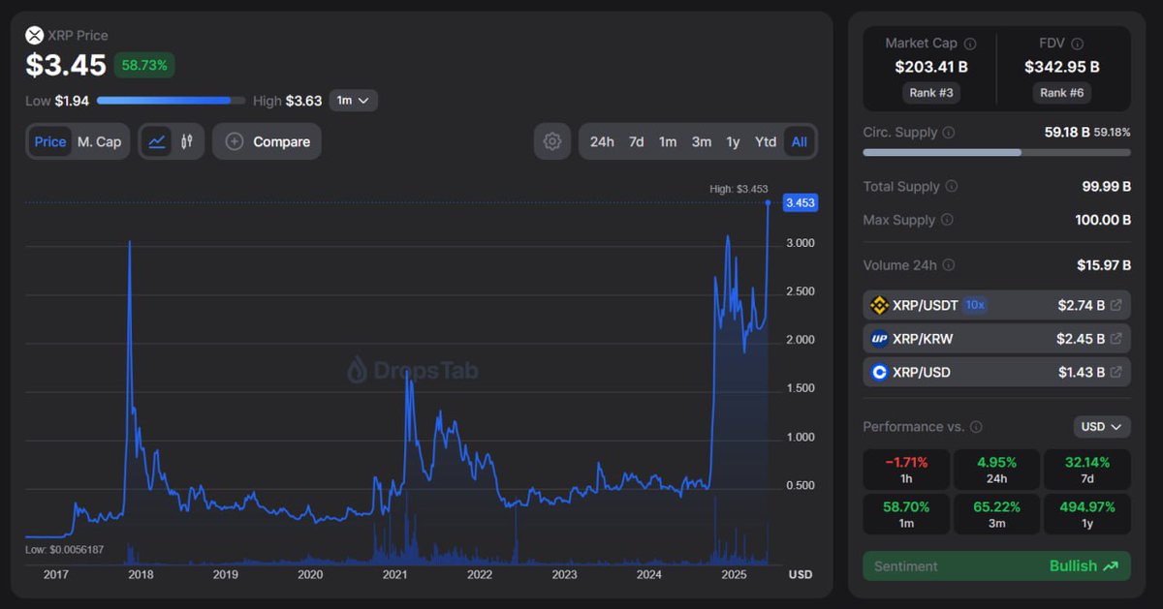The image size is (1163, 609).
Task: Click the -1.71% 1h performance cell
Action: click(x=906, y=469)
